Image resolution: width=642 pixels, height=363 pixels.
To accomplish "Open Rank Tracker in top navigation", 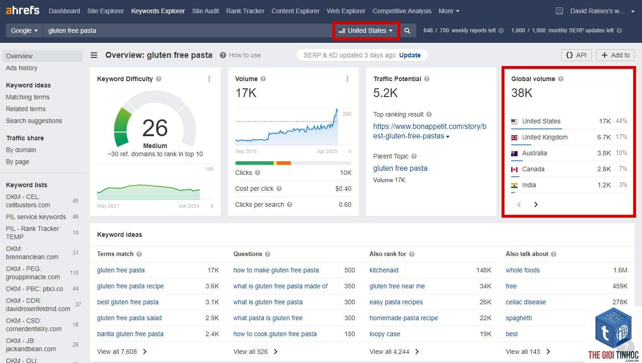I will pos(245,11).
